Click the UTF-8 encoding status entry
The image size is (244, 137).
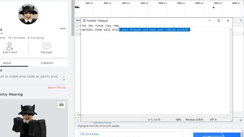(x=213, y=119)
